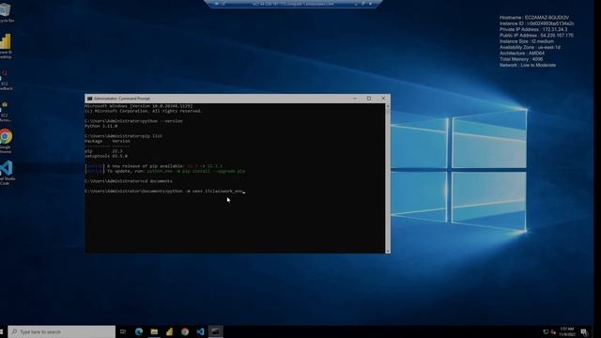Open the Recycle Bin desktop icon

(6, 12)
